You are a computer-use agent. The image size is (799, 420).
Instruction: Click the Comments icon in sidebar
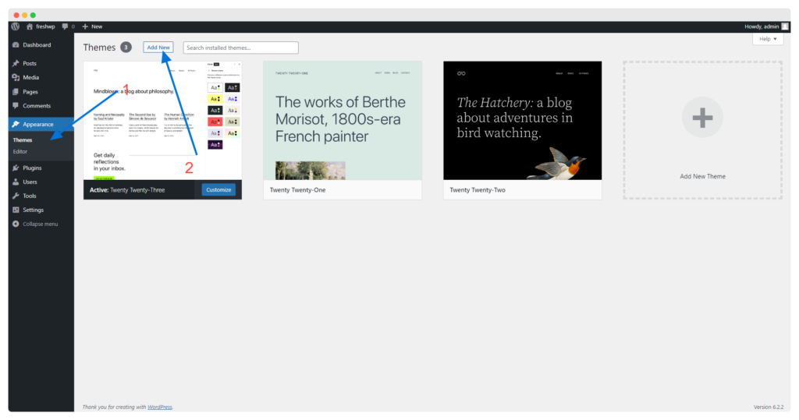tap(16, 106)
